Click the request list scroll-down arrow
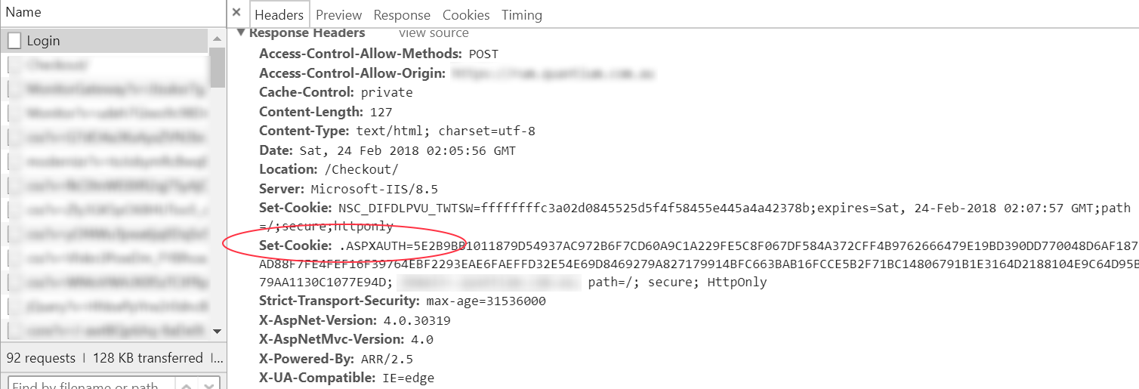Image resolution: width=1139 pixels, height=389 pixels. pos(218,331)
